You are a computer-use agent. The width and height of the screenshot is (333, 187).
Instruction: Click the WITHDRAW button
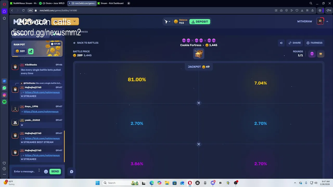tap(304, 22)
